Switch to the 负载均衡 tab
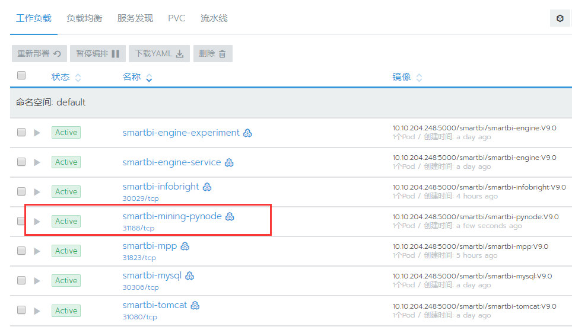Viewport: 572px width, 330px height. (84, 18)
